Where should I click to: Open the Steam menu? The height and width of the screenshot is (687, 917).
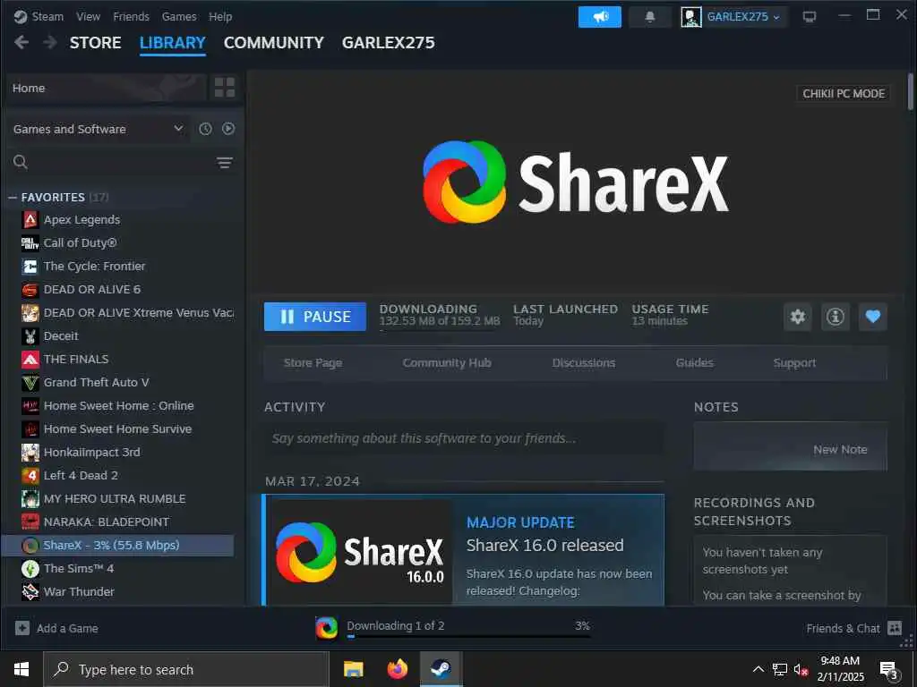[47, 16]
